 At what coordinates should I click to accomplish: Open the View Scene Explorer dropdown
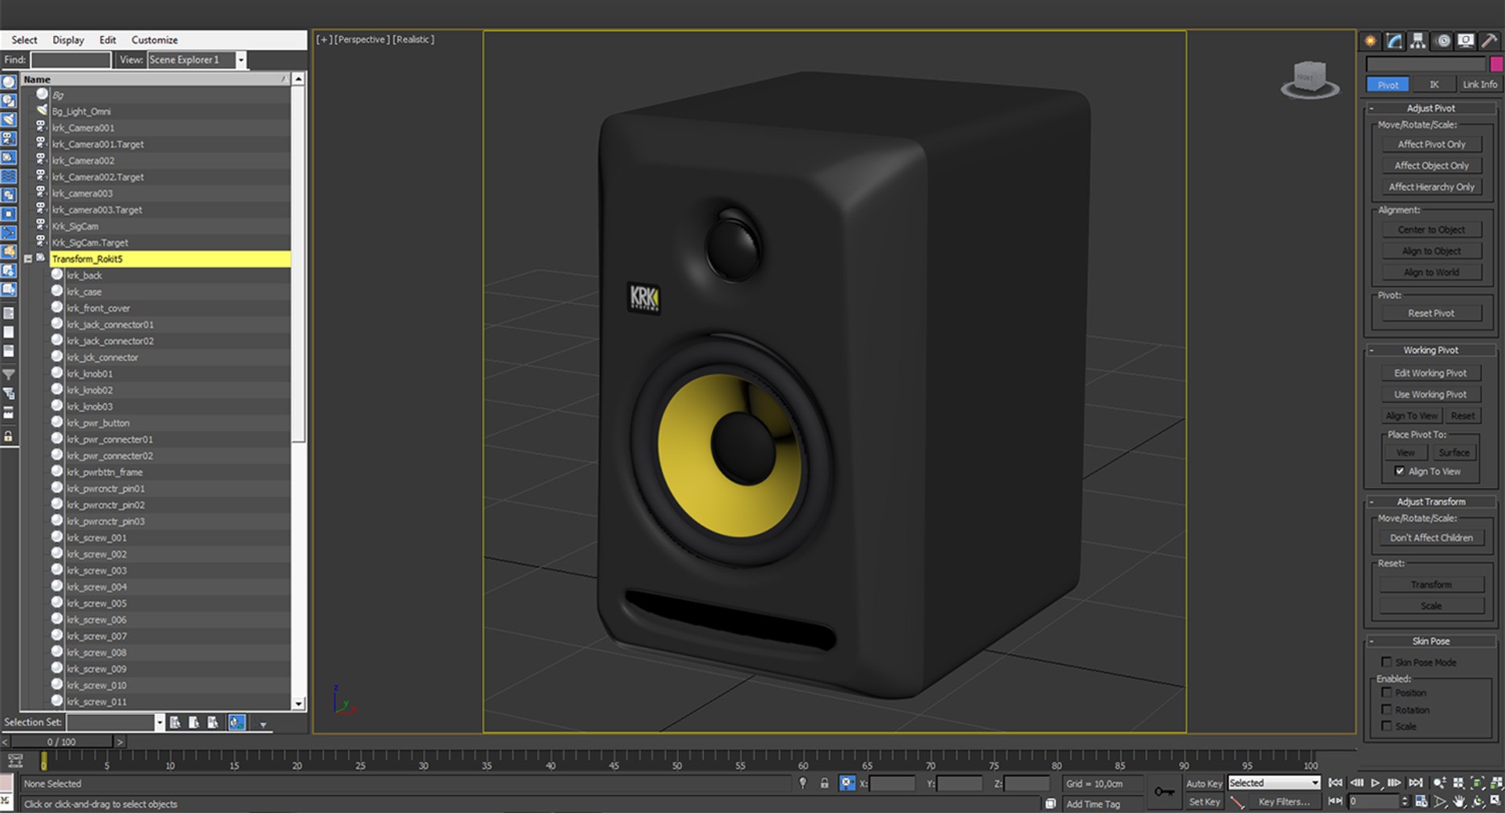tap(241, 60)
